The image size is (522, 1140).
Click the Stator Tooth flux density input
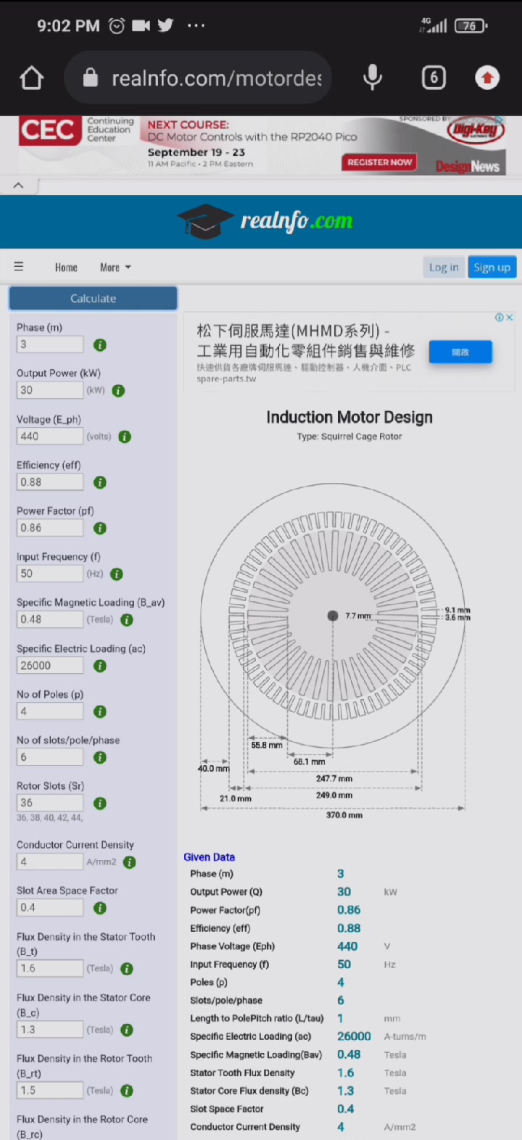click(x=50, y=968)
